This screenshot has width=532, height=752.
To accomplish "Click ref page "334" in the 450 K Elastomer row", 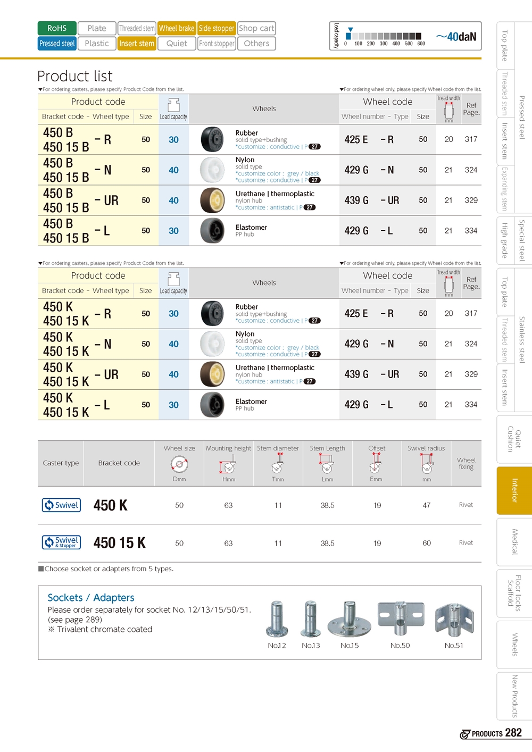I will pos(471,404).
